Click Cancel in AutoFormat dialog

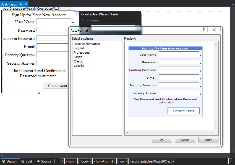(185, 140)
